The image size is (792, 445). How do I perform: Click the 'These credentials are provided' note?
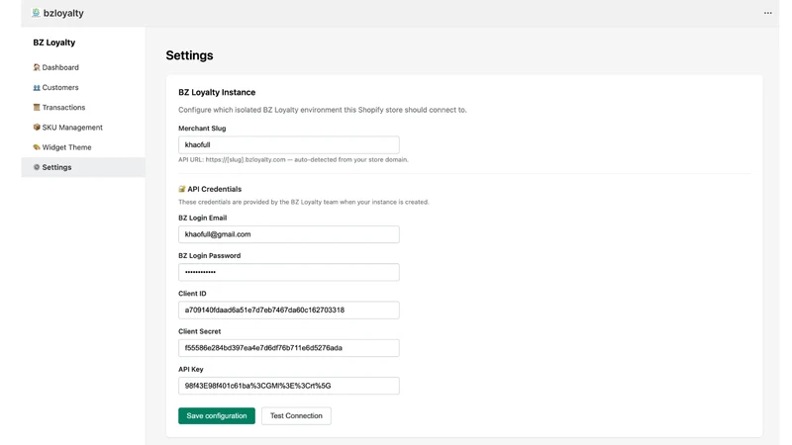point(304,202)
